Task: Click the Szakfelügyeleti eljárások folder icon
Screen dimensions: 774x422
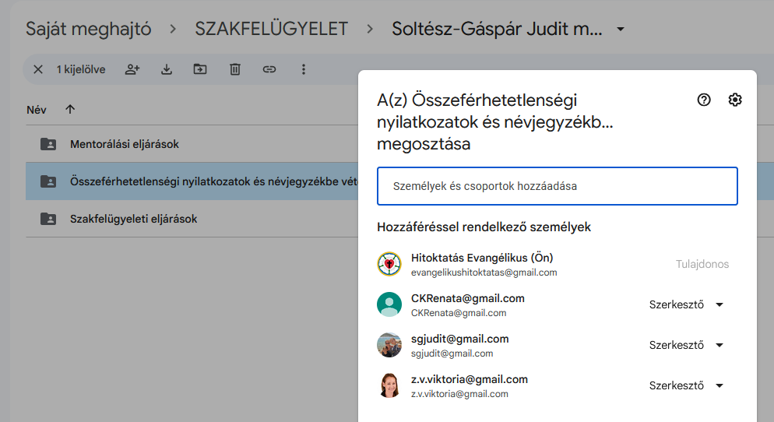Action: tap(47, 219)
